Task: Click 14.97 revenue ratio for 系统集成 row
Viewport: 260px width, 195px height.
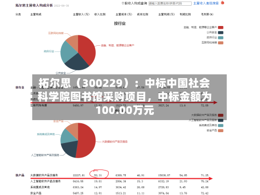Action: 98,187
